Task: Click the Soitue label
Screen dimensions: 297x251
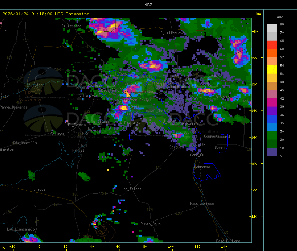Action: tap(175, 147)
